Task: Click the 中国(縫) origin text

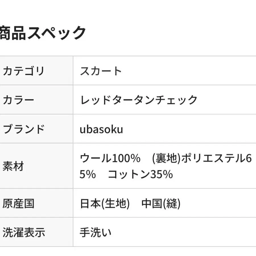Action: click(161, 204)
